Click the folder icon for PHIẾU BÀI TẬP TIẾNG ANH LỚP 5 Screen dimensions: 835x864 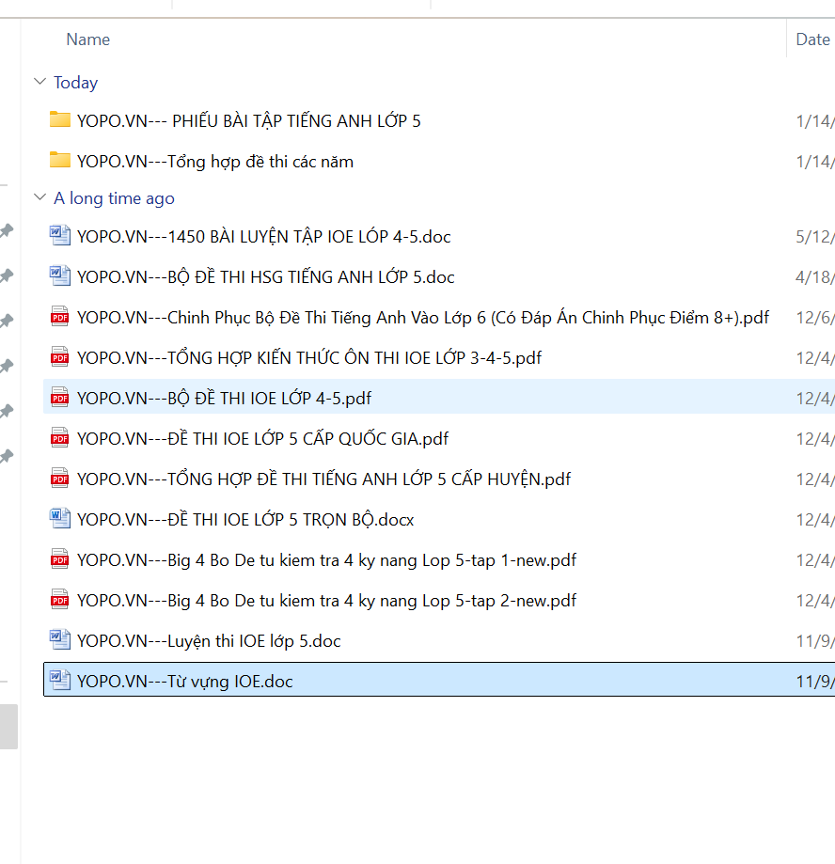point(60,119)
